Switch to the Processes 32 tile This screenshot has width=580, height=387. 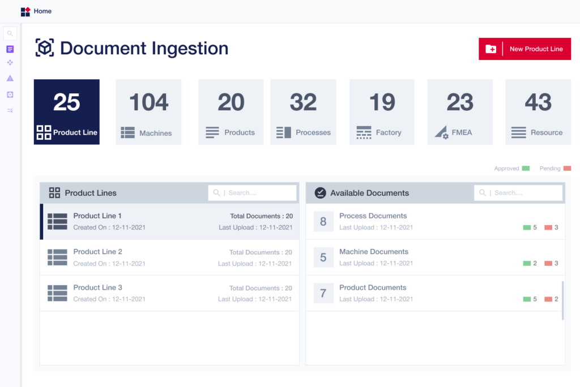[303, 111]
